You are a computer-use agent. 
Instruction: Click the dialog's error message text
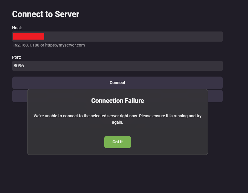pyautogui.click(x=117, y=119)
